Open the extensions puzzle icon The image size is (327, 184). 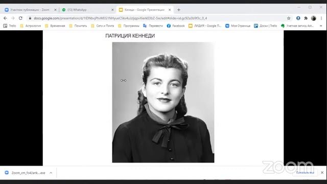click(x=306, y=18)
